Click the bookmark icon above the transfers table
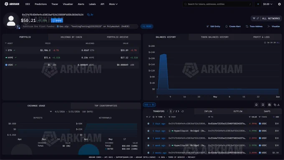Screen dimensions: 284x160 coord(263,105)
